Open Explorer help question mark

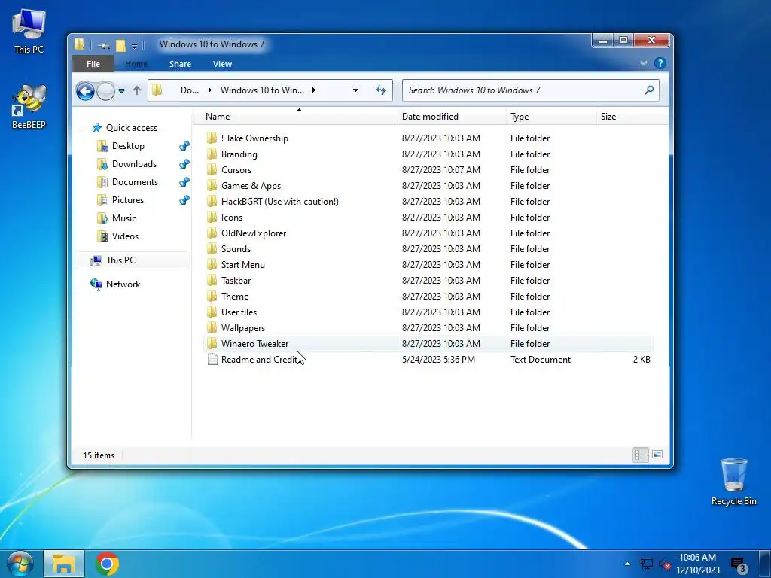pos(660,63)
